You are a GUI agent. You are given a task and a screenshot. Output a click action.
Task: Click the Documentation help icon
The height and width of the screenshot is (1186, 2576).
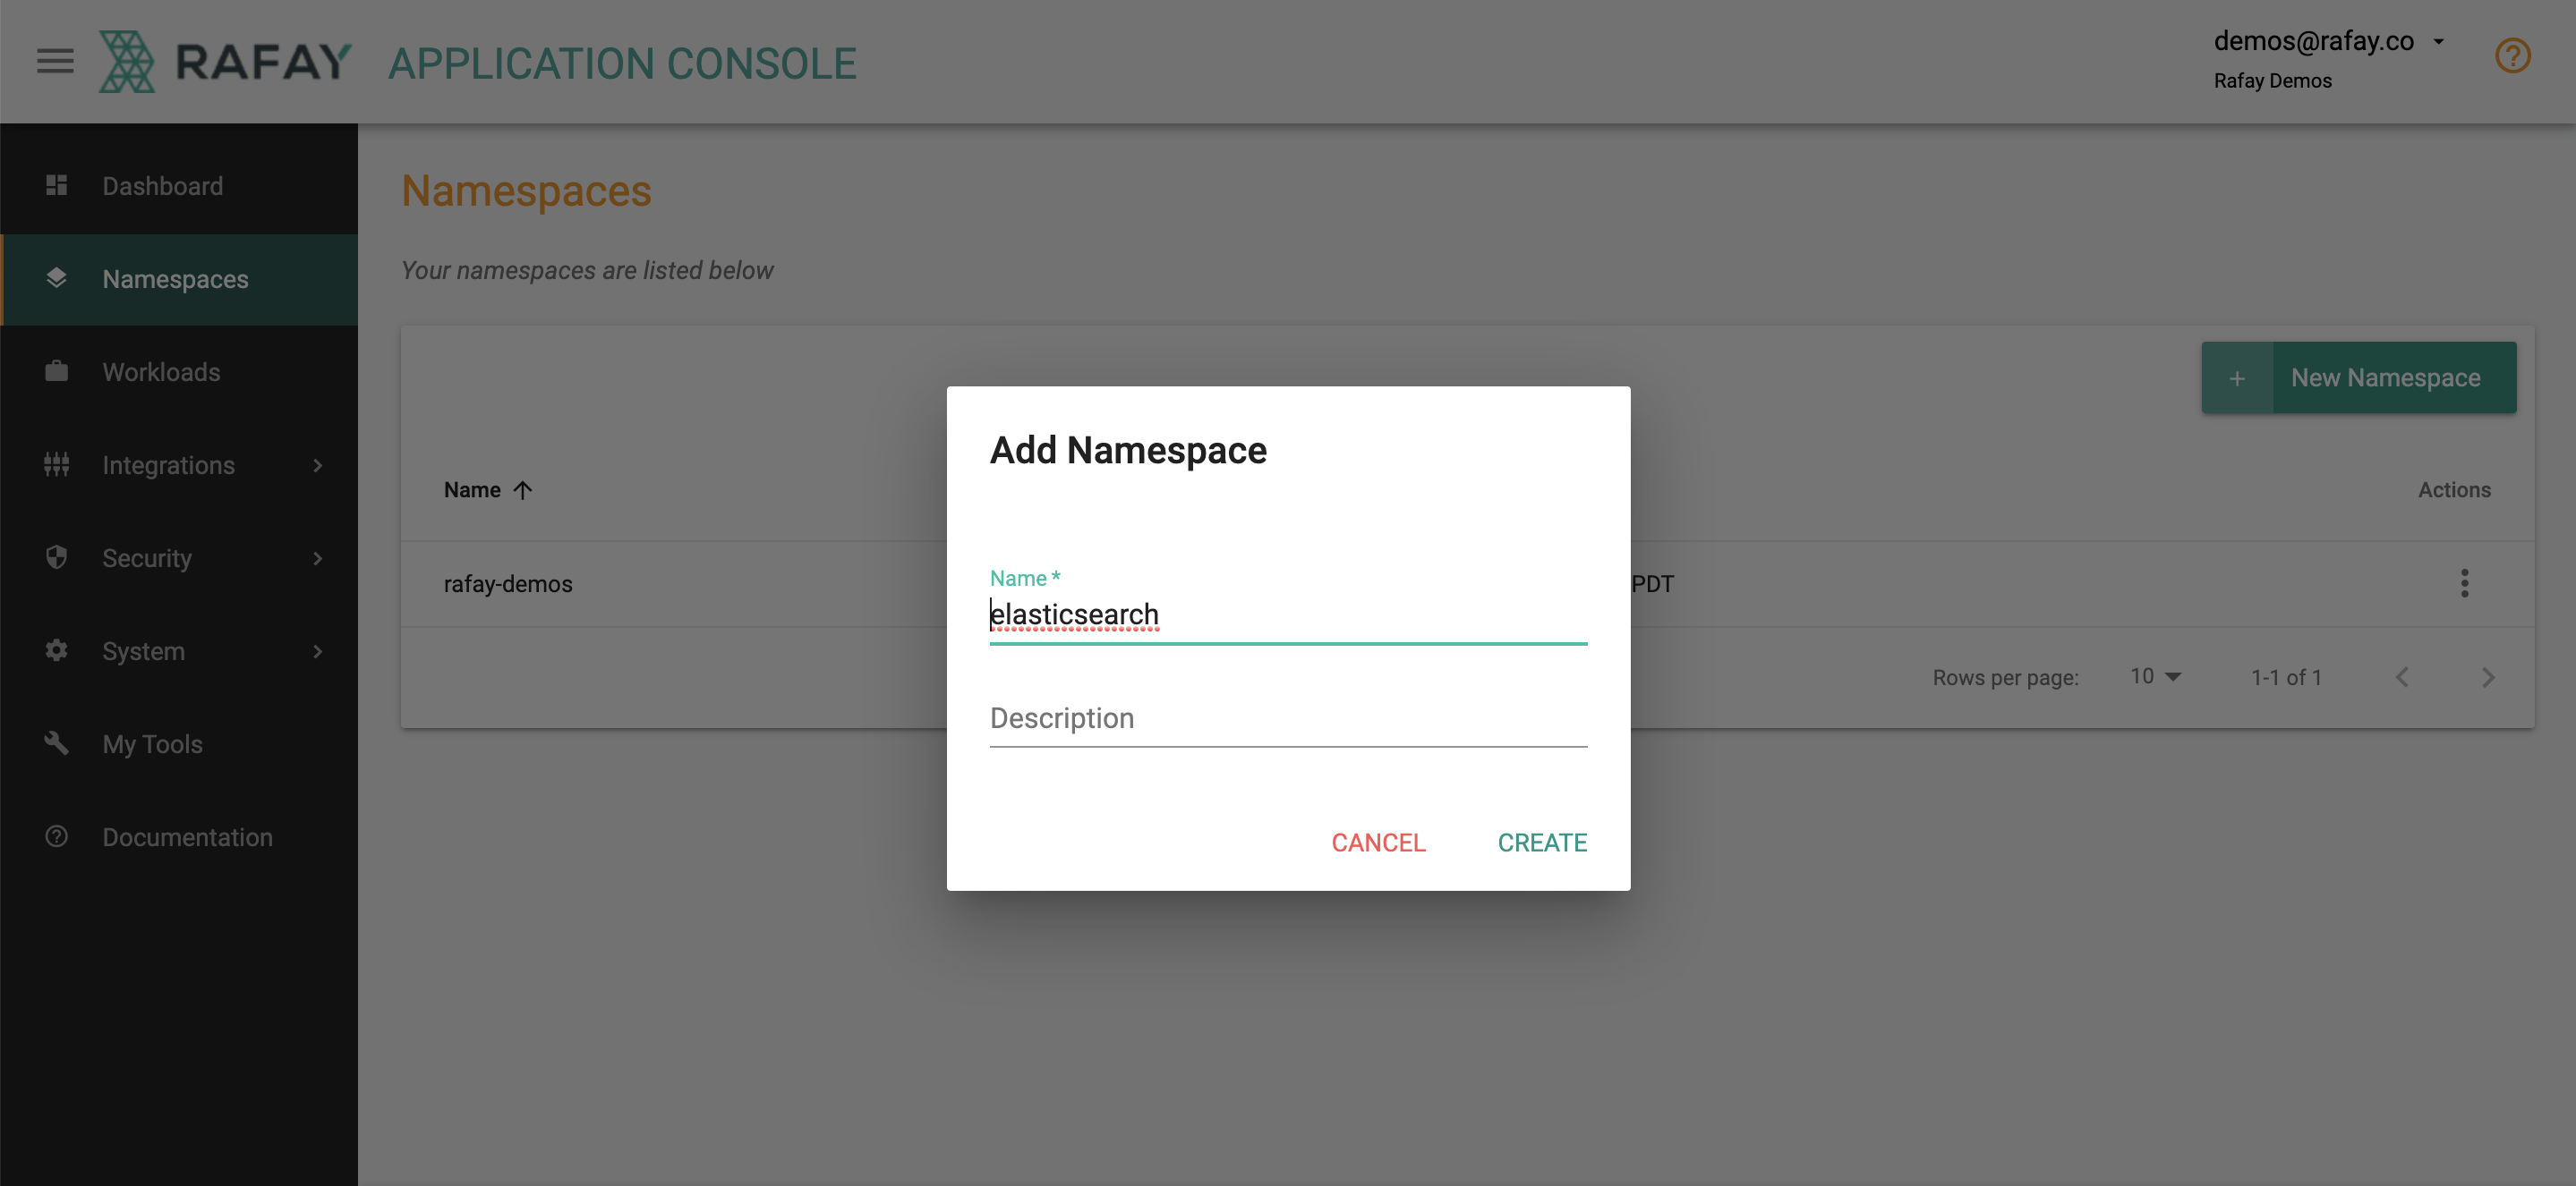pyautogui.click(x=56, y=835)
